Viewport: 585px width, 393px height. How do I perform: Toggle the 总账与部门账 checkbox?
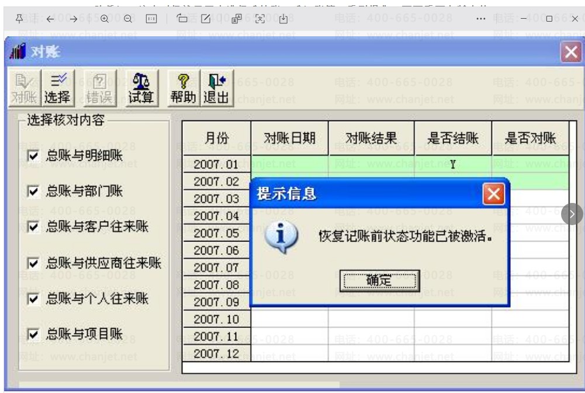point(33,191)
